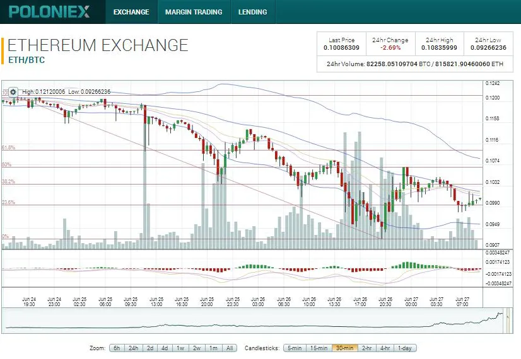Click the 0.1158 price axis label
Screen dimensions: 521x359
click(493, 118)
